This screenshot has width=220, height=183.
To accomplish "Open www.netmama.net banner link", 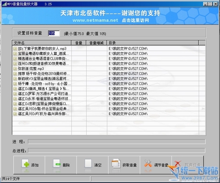I will pyautogui.click(x=95, y=20).
